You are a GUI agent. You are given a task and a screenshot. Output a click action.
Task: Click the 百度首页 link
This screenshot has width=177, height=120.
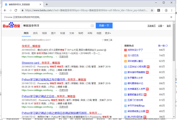coord(151,26)
